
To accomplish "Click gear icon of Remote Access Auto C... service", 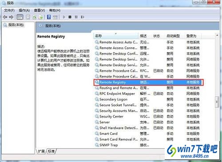I will pyautogui.click(x=97, y=42).
